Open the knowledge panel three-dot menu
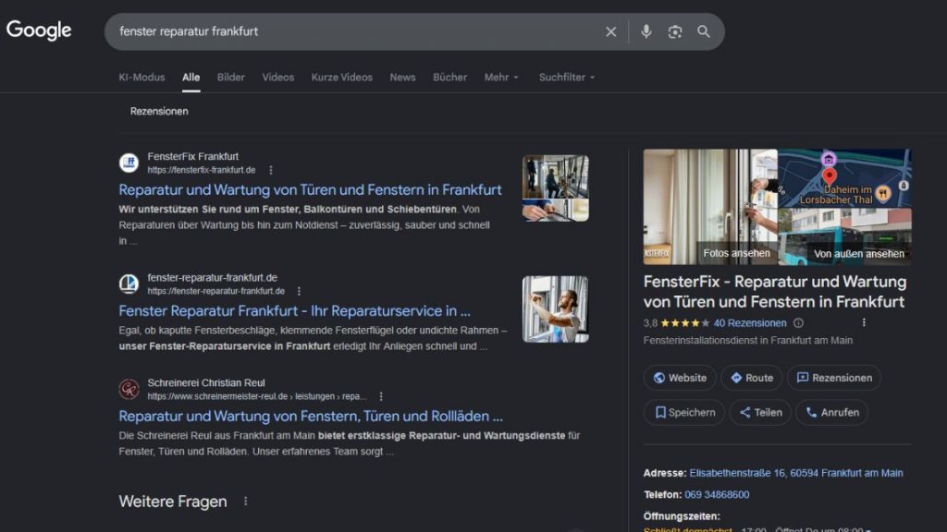The height and width of the screenshot is (532, 947). pos(864,322)
